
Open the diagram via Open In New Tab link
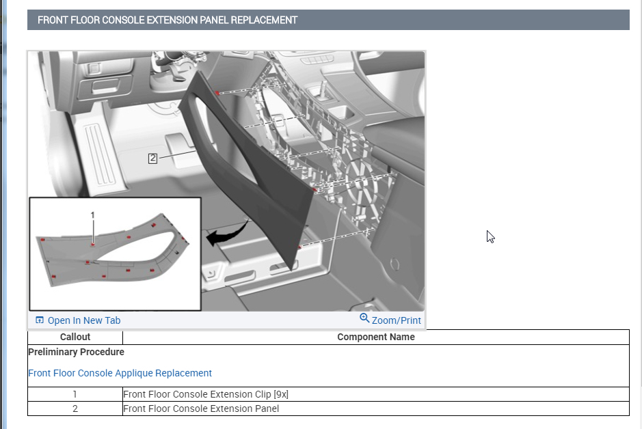[84, 320]
